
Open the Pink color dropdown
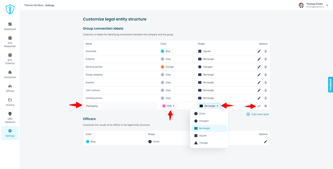pos(169,106)
